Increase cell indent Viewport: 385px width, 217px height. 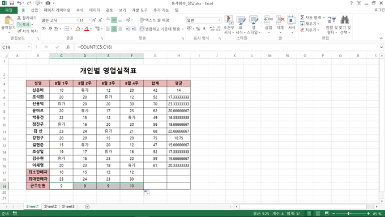tap(134, 29)
